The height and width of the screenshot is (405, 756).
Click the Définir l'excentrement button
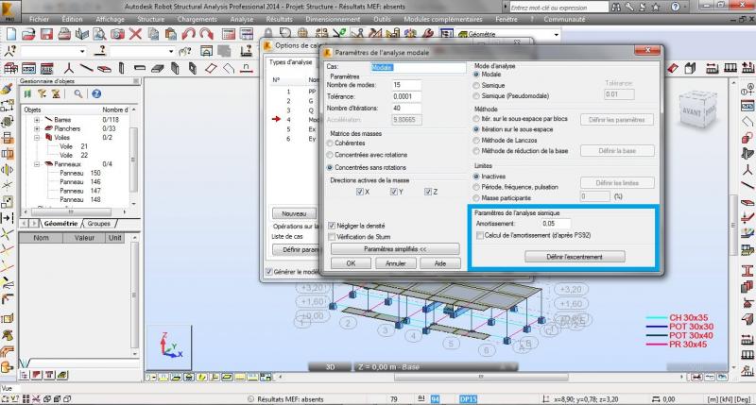point(575,257)
